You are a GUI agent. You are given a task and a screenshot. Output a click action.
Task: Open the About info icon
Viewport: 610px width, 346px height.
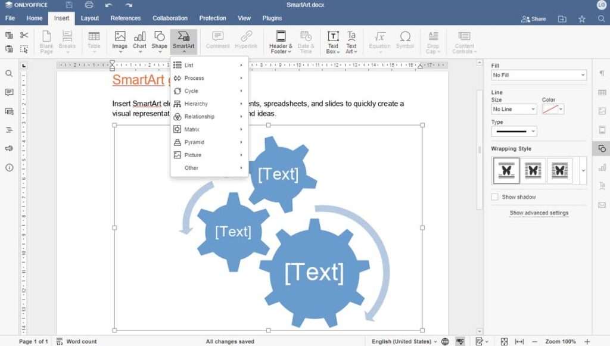pyautogui.click(x=9, y=167)
